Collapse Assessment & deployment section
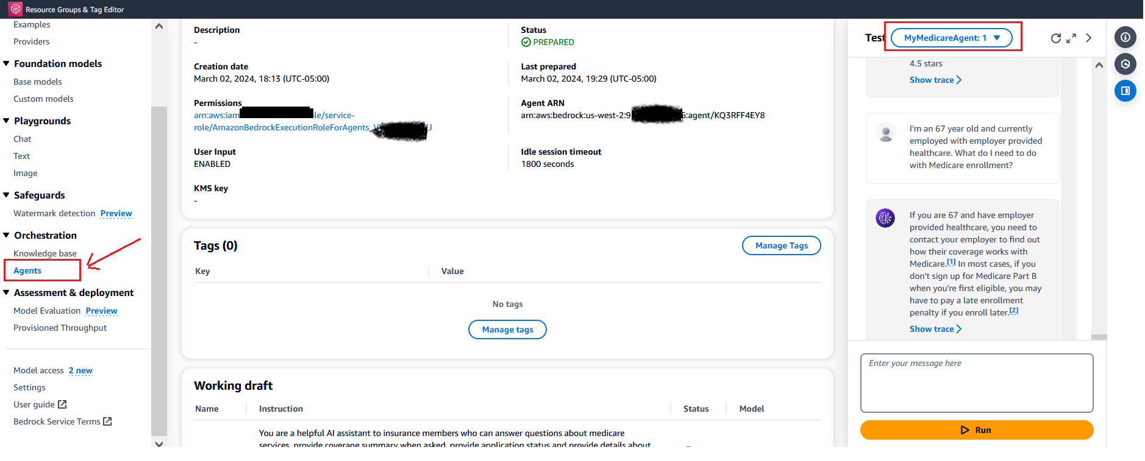Screen dimensions: 1145x461 click(x=6, y=292)
